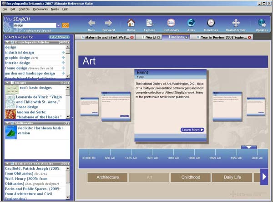Image resolution: width=273 pixels, height=202 pixels.
Task: Open Leonardo da Vinci image thumbnail
Action: 10,102
